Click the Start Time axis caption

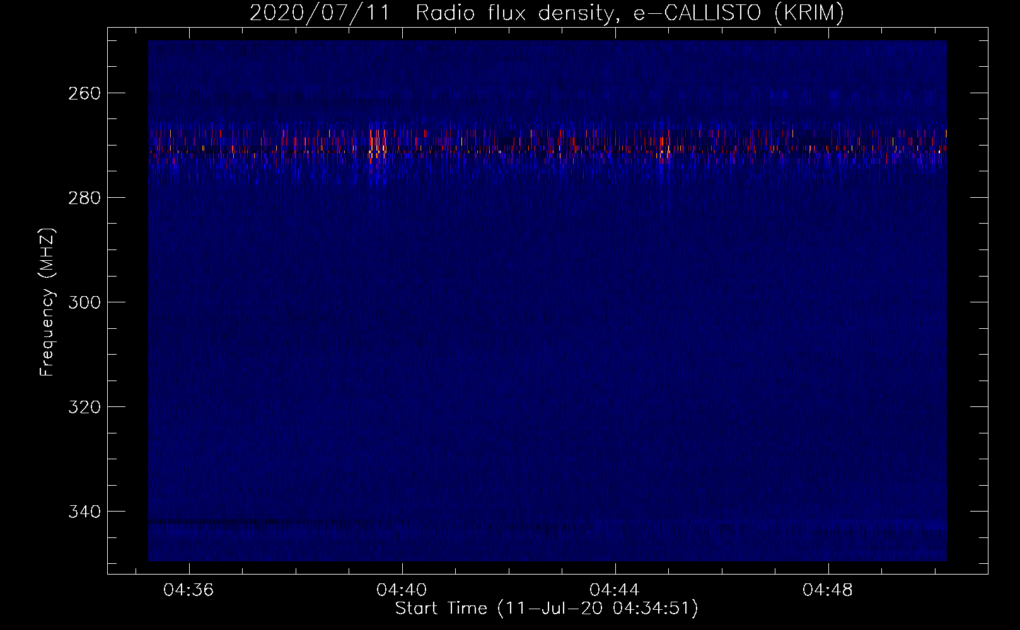point(547,609)
